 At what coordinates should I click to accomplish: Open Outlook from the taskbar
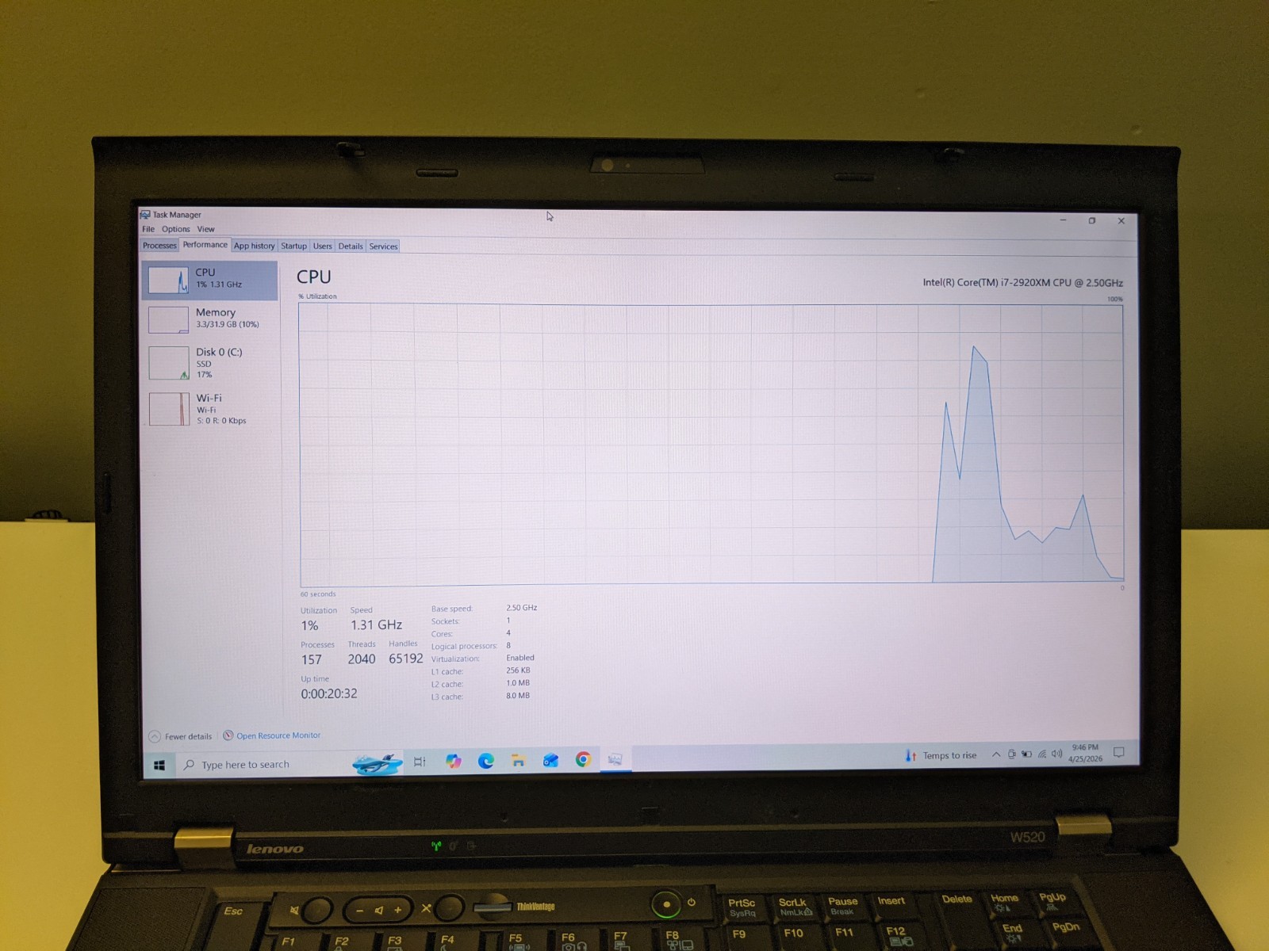[x=550, y=761]
